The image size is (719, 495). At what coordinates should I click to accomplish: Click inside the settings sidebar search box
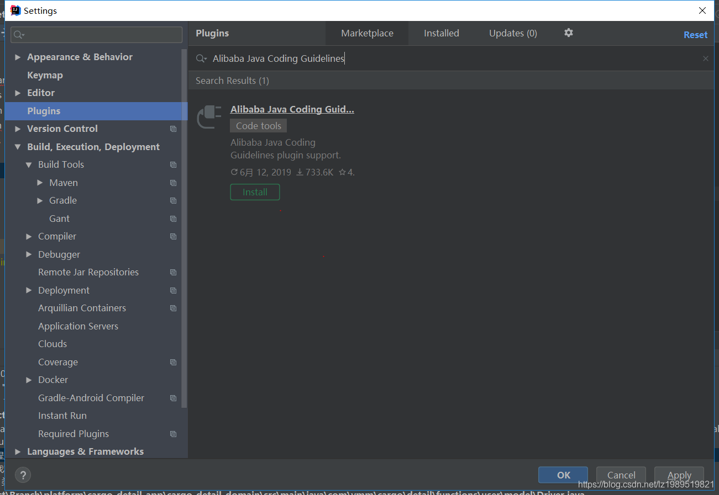pos(97,35)
